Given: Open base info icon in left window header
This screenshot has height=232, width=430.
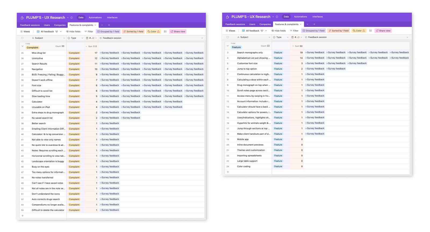Looking at the screenshot, I should coord(71,18).
